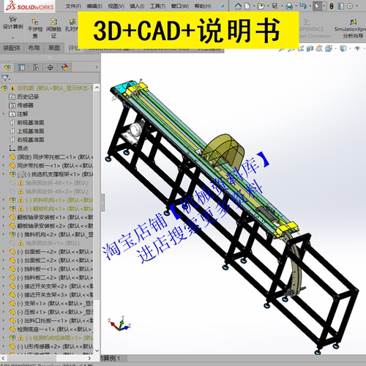Open the 工具(T) menu
366x366 pixels.
(157, 6)
